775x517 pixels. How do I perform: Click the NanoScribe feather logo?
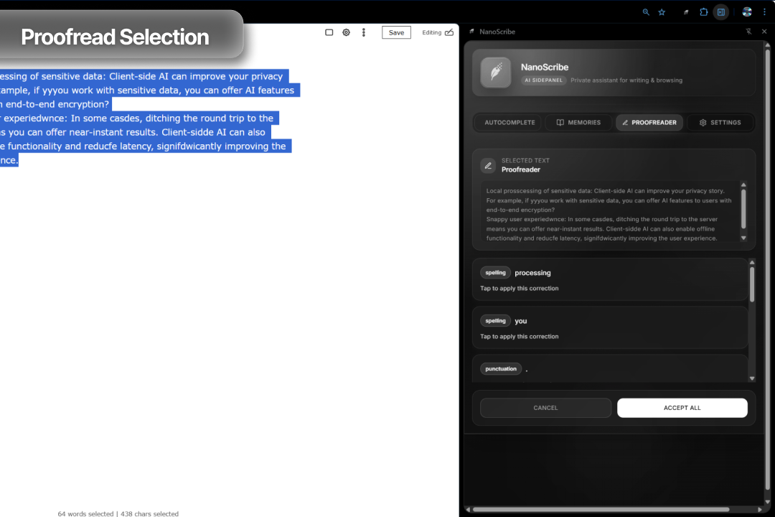click(x=496, y=73)
